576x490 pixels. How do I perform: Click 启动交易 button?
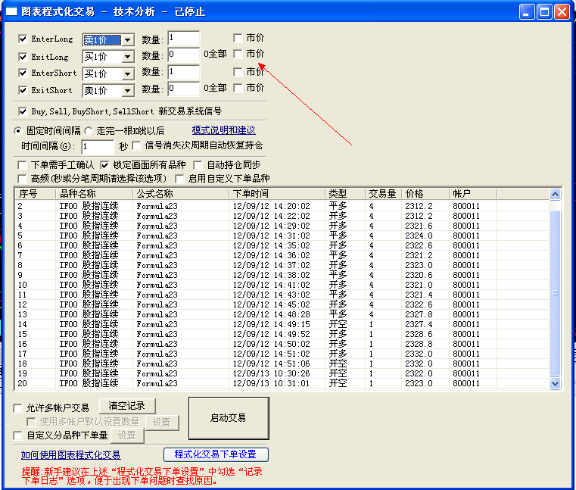pyautogui.click(x=229, y=418)
